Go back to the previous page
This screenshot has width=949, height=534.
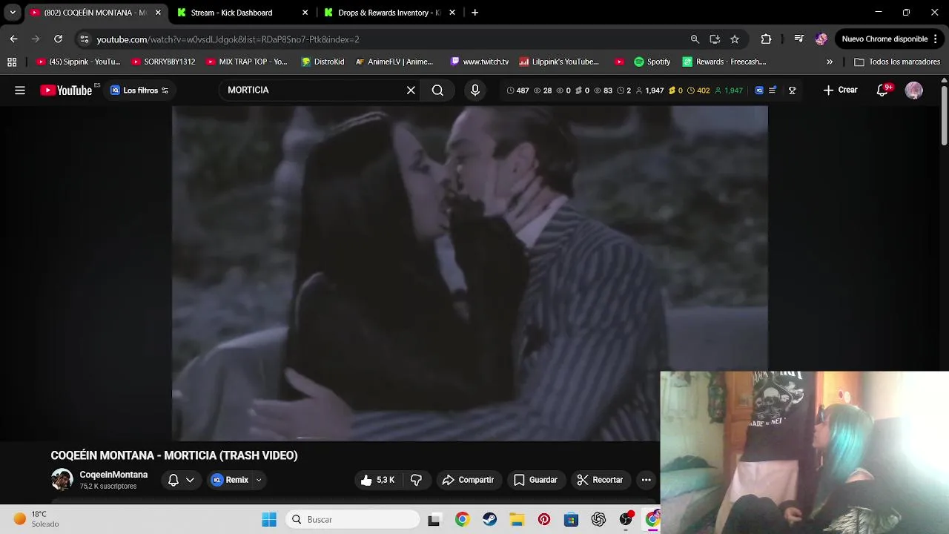(13, 39)
